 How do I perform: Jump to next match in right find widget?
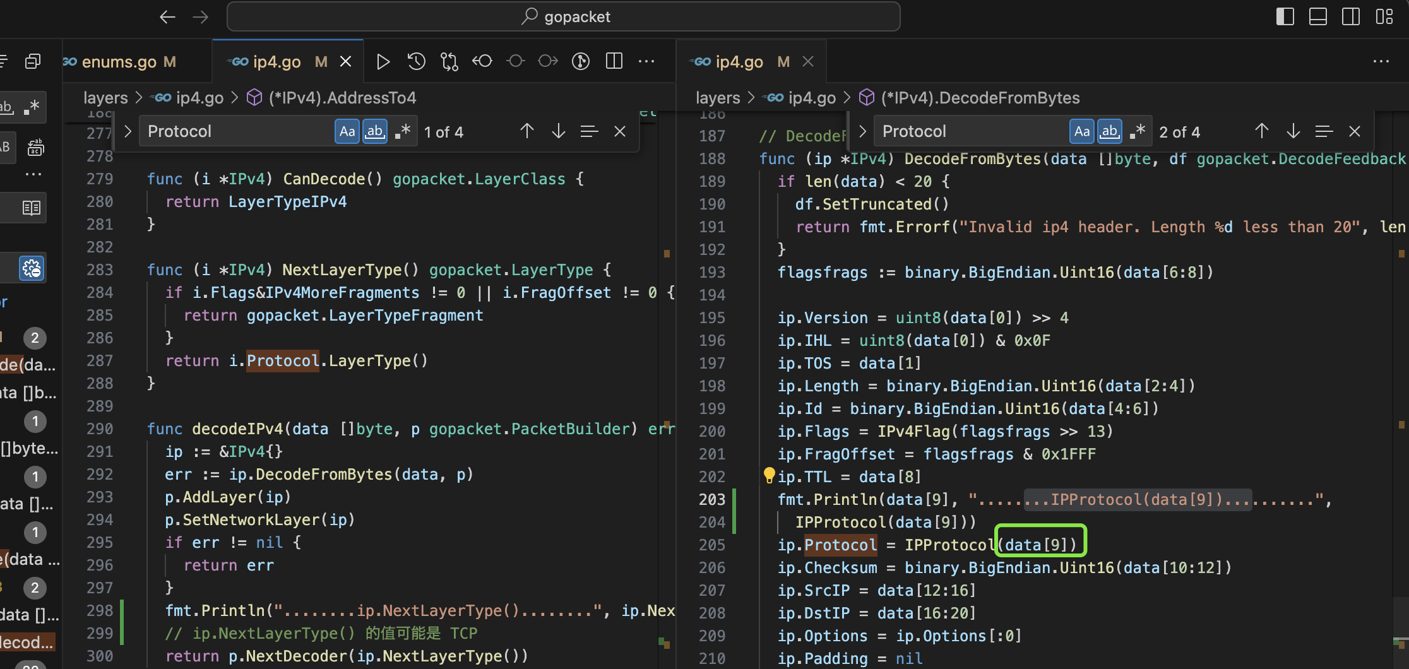pos(1293,131)
